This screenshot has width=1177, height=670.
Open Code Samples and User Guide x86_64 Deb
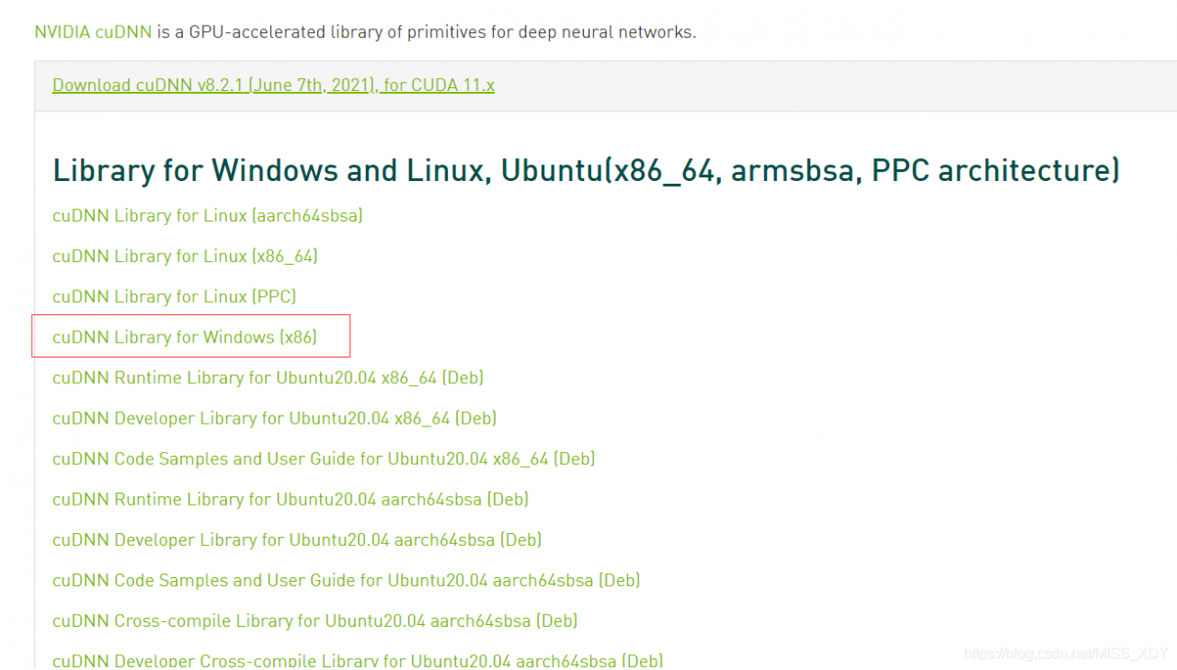point(324,459)
